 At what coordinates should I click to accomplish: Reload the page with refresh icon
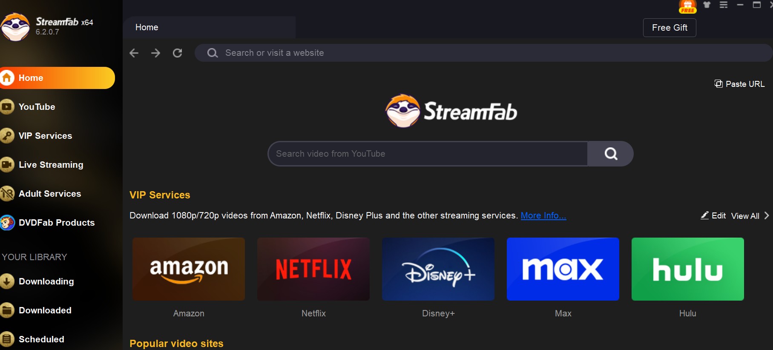(178, 53)
